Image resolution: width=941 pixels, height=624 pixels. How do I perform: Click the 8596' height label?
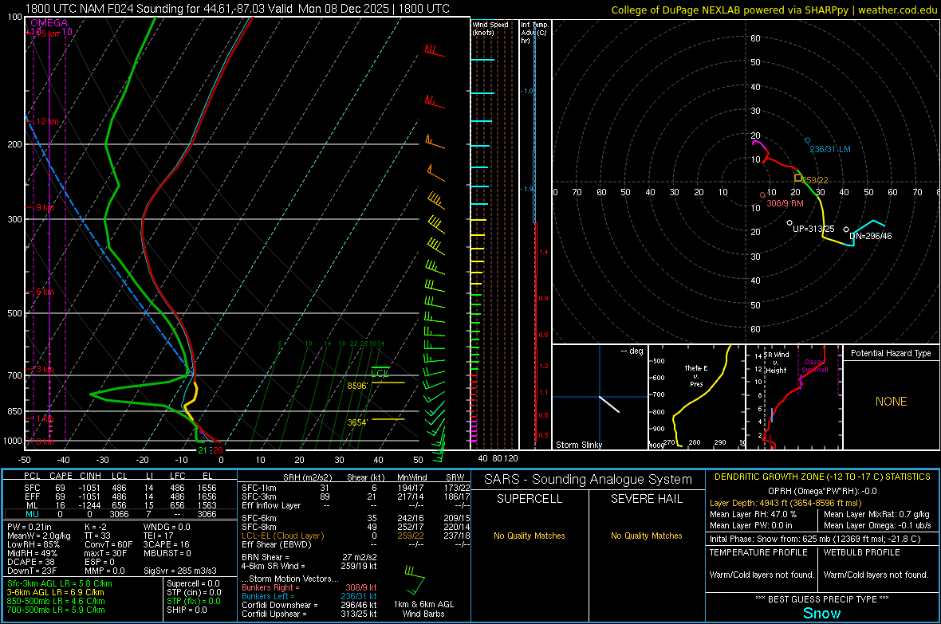357,386
